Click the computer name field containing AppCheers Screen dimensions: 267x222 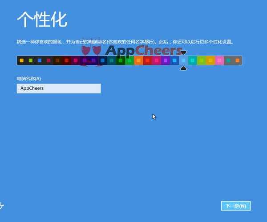coord(59,88)
